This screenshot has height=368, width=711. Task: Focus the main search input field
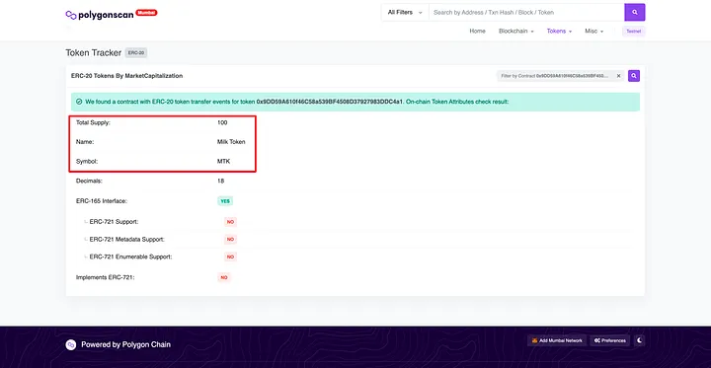tap(526, 12)
